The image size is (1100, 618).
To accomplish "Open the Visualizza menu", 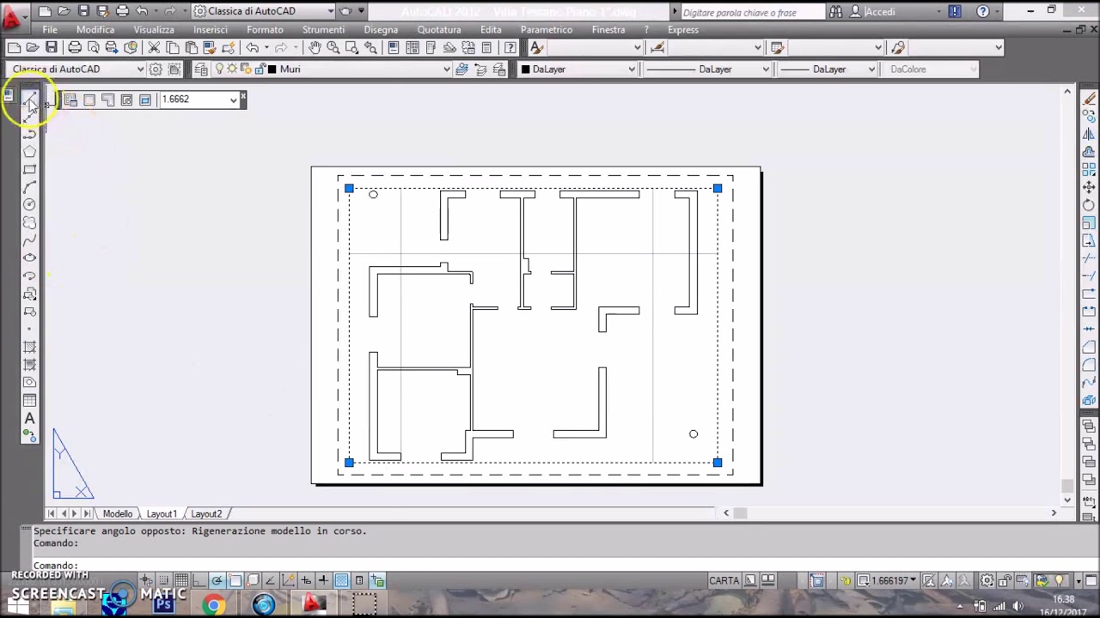I will (x=154, y=29).
